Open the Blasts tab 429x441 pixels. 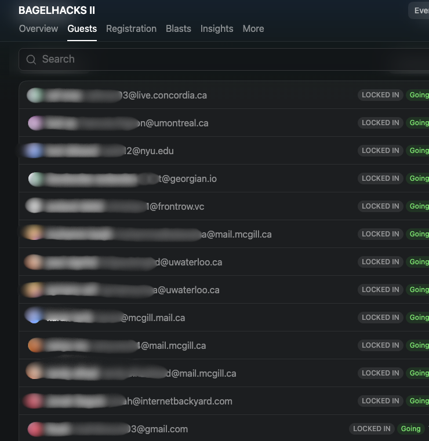tap(179, 29)
